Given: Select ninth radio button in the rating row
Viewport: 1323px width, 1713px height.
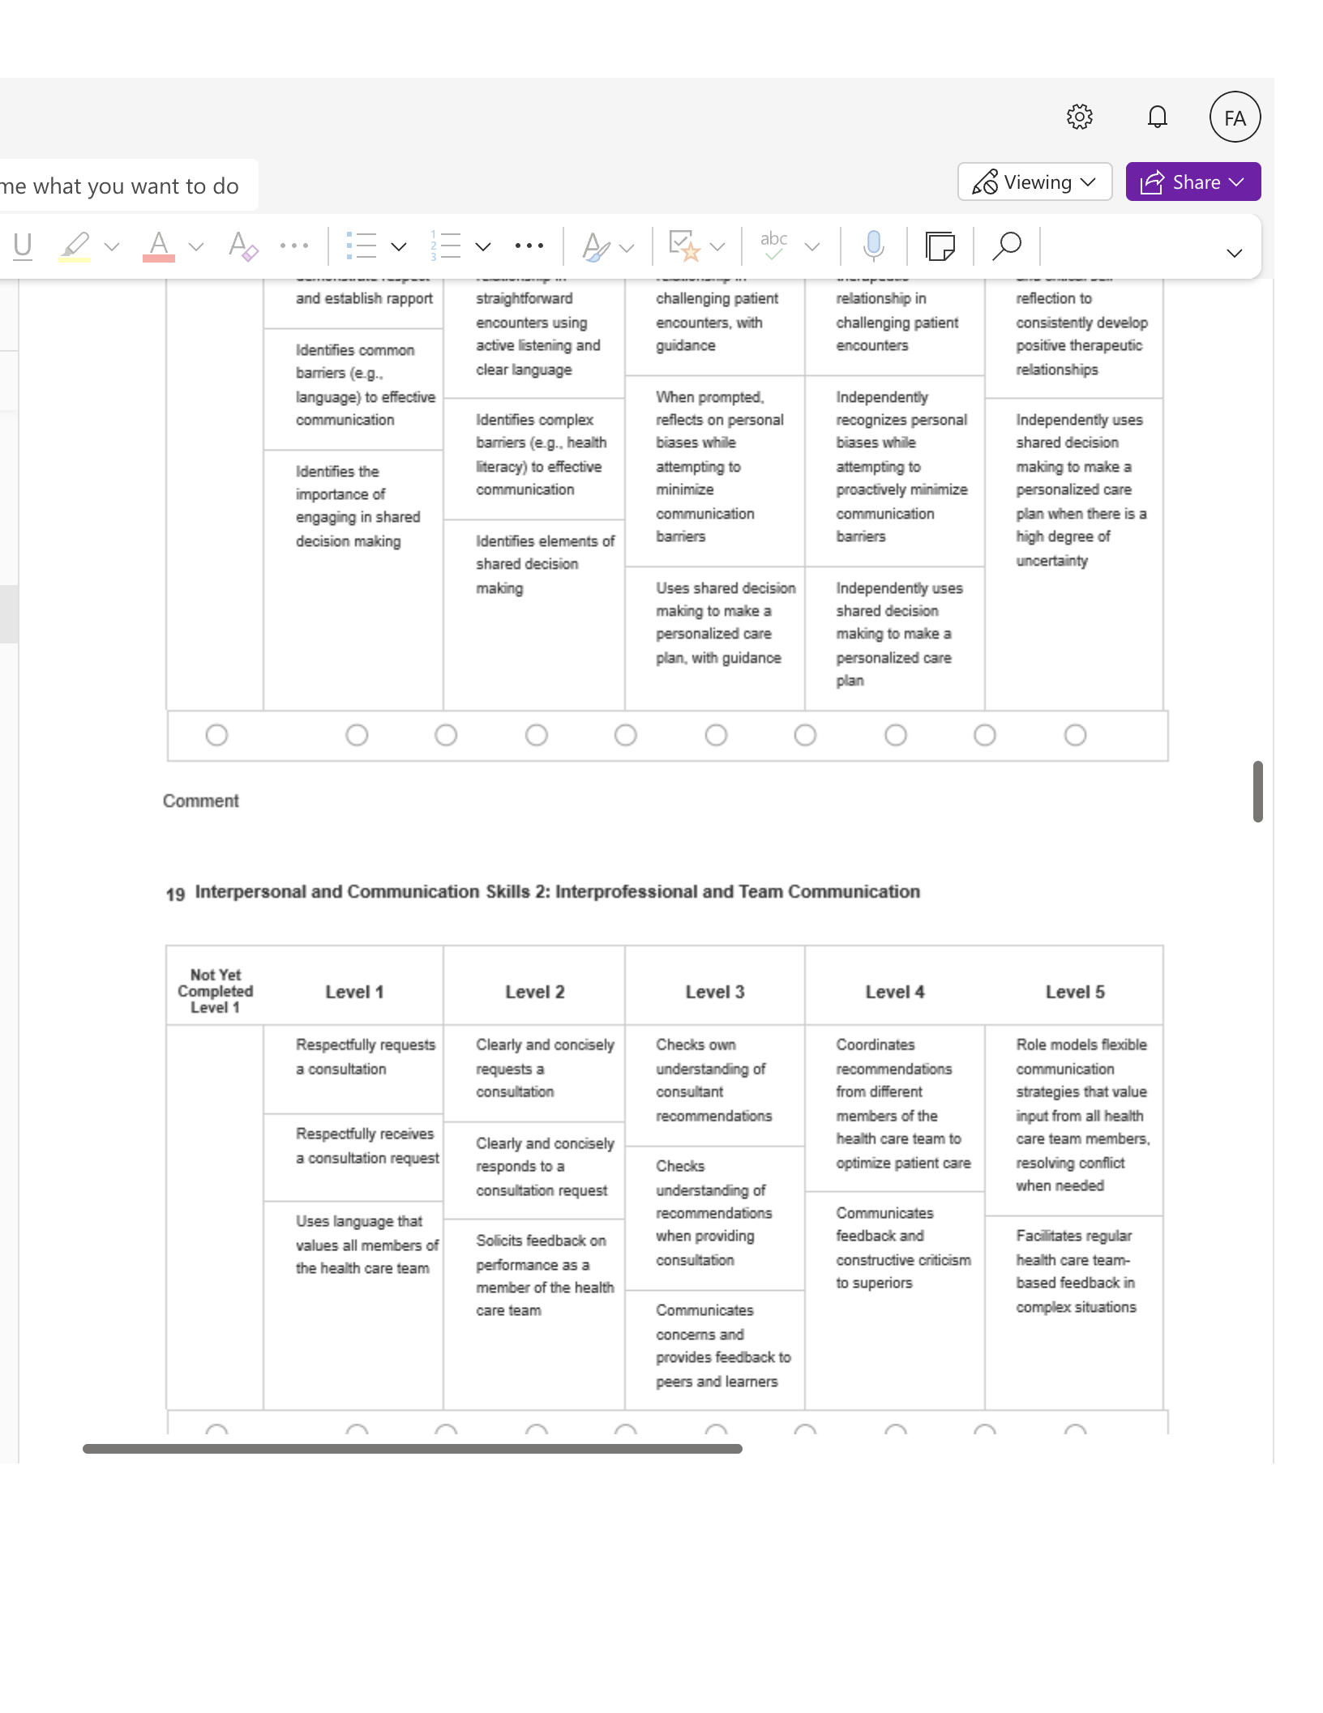Looking at the screenshot, I should (984, 735).
